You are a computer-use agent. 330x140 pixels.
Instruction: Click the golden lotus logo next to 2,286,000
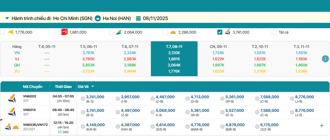tap(173, 32)
